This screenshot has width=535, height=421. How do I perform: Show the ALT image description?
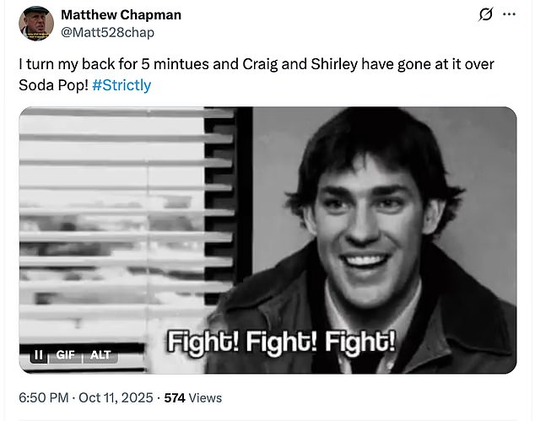(100, 355)
